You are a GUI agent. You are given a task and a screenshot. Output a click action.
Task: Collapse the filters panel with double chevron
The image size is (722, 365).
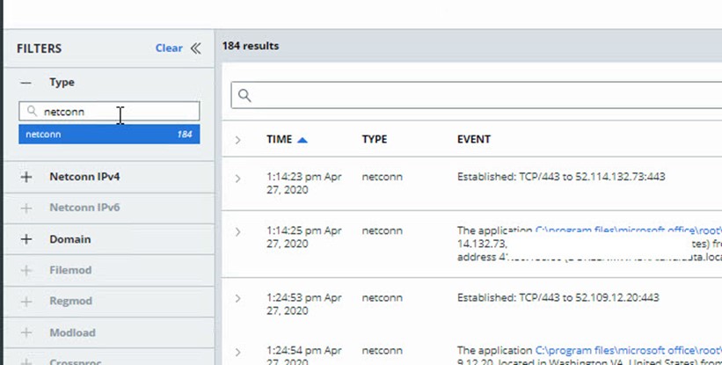(195, 48)
